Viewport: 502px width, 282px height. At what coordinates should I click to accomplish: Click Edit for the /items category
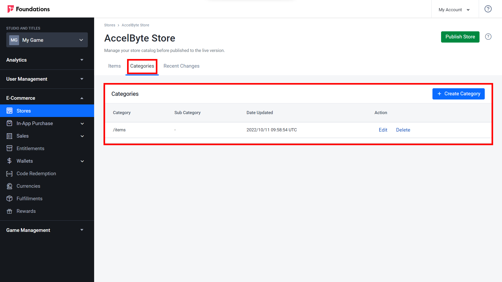(383, 130)
